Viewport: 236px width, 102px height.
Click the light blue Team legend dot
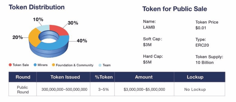[x=100, y=65]
